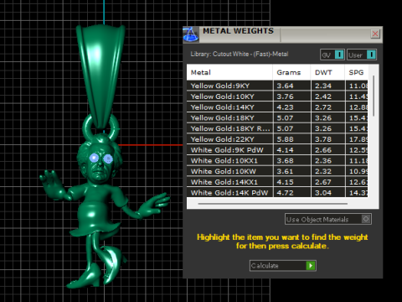Select the Yellow Gold:18KY R... row
The width and height of the screenshot is (402, 302).
(x=277, y=128)
